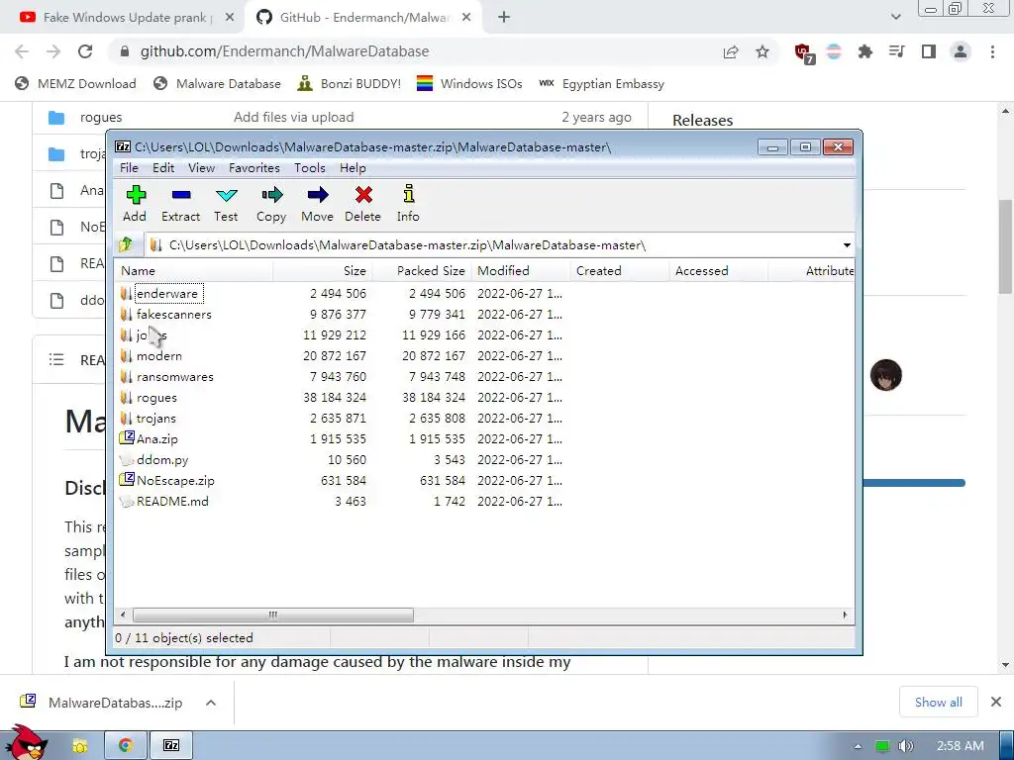Open the Tools menu in 7-Zip
Screen dimensions: 1014x760
pos(310,168)
